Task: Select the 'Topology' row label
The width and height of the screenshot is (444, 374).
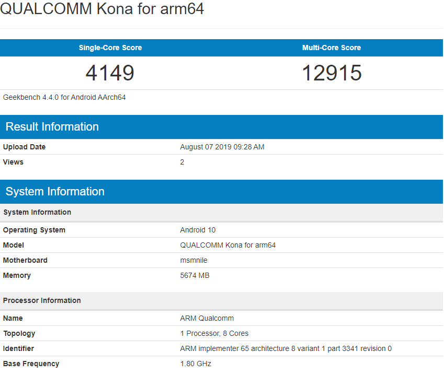Action: point(19,334)
